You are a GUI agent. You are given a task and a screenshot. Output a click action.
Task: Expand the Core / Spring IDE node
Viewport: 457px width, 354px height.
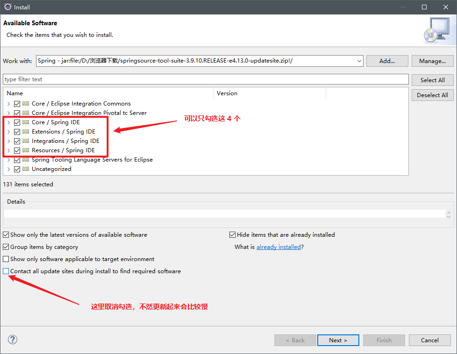pyautogui.click(x=9, y=122)
